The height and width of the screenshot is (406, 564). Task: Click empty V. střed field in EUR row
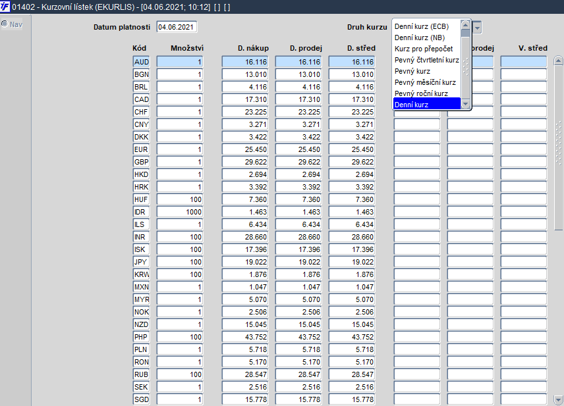tap(524, 149)
